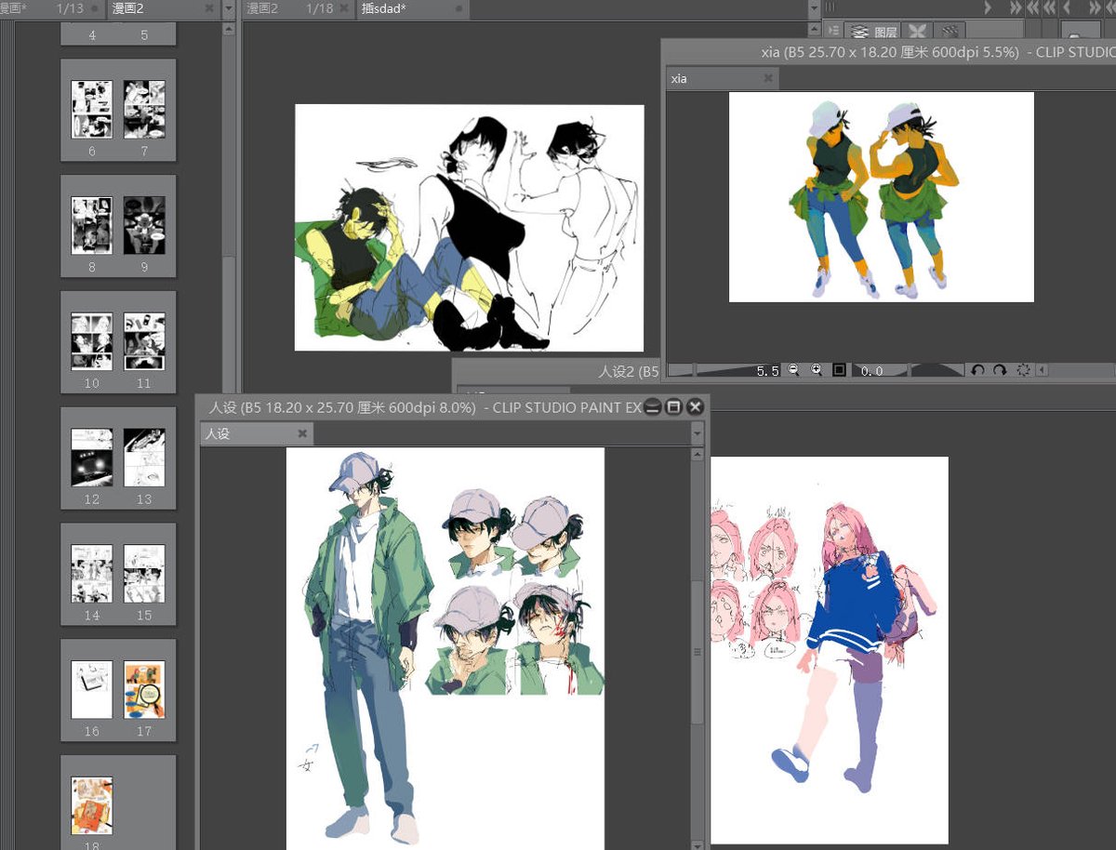Select the 漫画2 page manager tab
The image size is (1116, 850).
tap(163, 9)
